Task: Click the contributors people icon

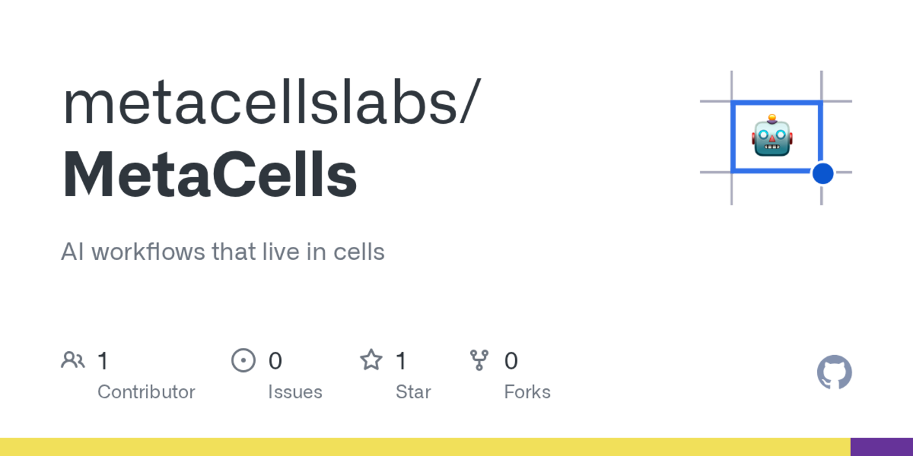Action: tap(72, 360)
